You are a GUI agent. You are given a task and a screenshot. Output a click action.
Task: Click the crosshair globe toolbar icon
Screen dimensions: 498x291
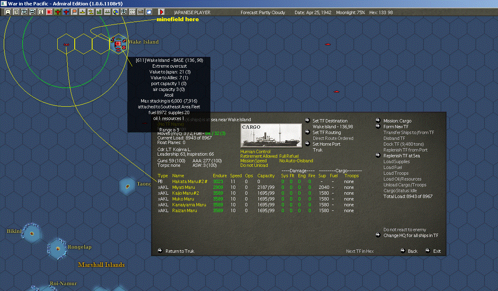tap(124, 12)
